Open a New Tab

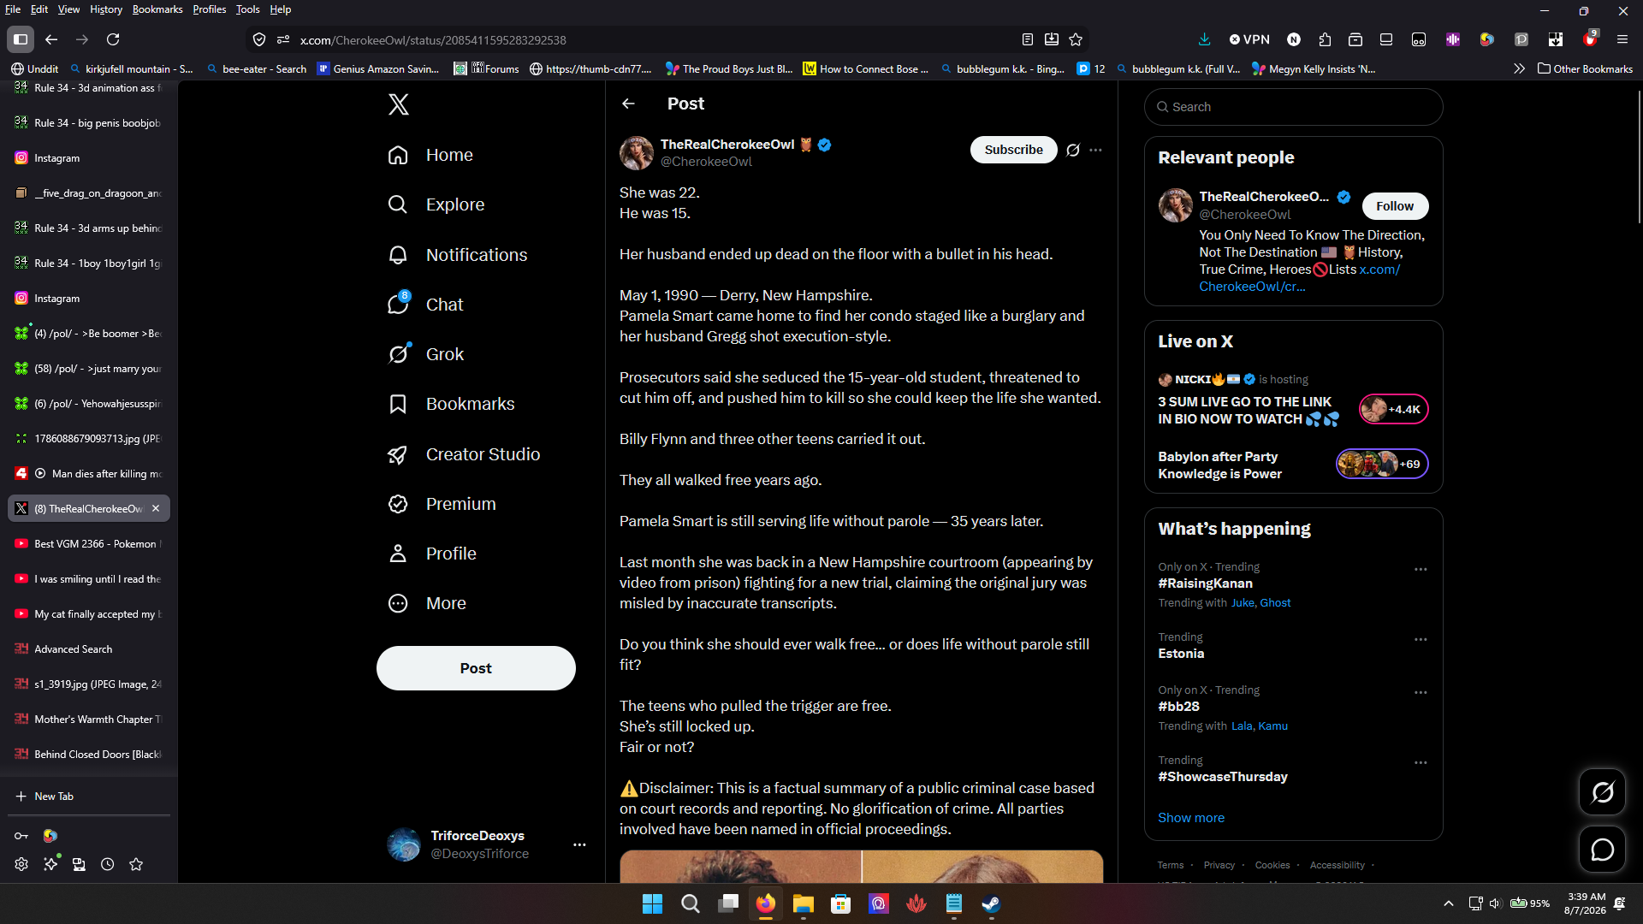[89, 796]
